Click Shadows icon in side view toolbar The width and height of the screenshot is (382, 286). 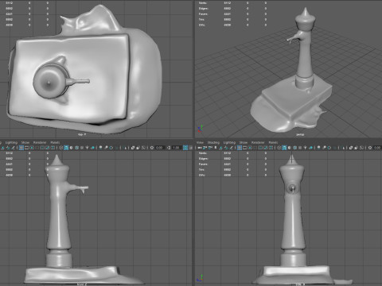[93, 148]
